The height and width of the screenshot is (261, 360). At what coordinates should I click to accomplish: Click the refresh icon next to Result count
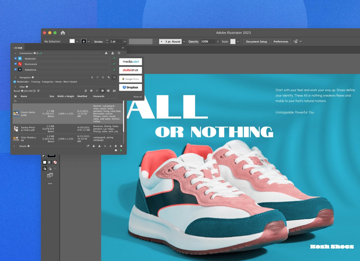tap(38, 91)
